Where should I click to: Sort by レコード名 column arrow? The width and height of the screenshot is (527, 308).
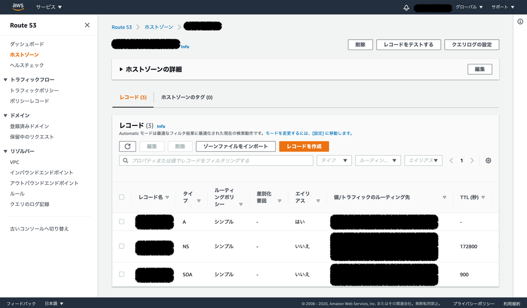[x=167, y=197]
